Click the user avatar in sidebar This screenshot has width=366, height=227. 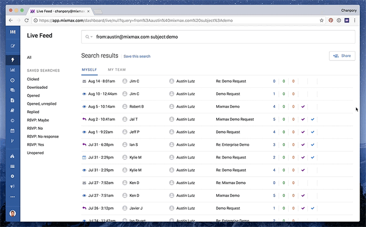[x=13, y=213]
